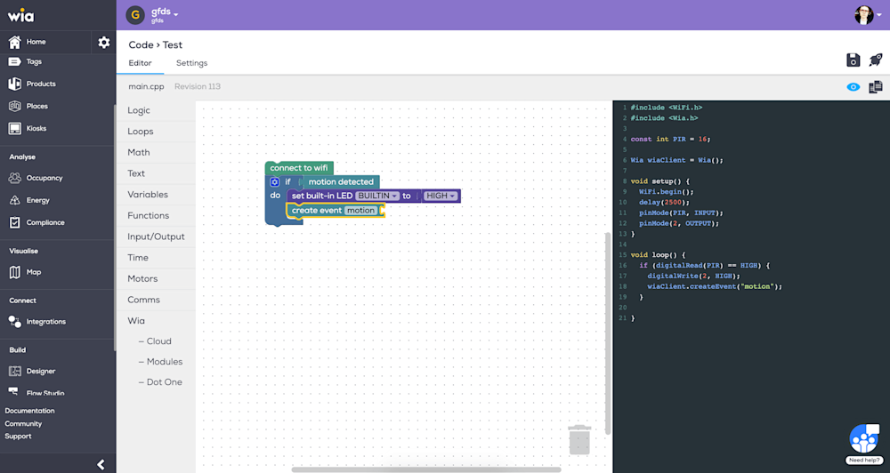Click the Home label in sidebar

(36, 42)
